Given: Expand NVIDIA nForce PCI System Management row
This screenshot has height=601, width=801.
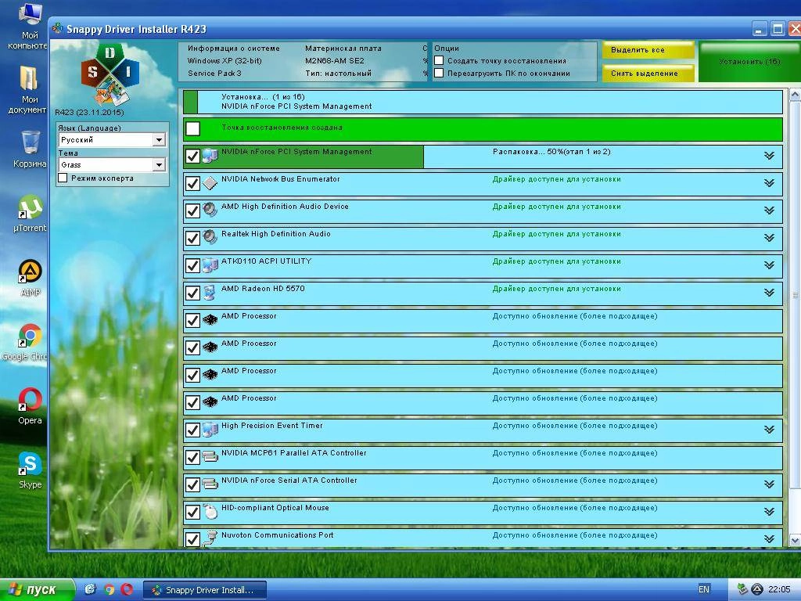Looking at the screenshot, I should 769,156.
